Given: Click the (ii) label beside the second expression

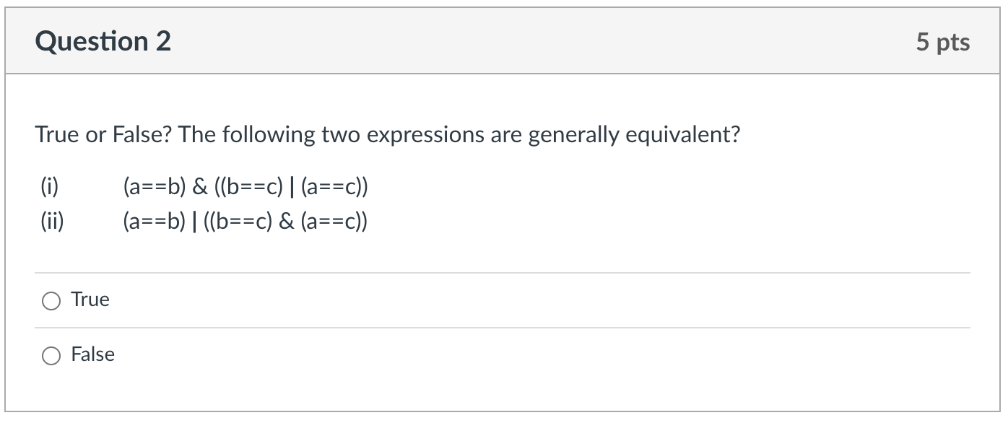Looking at the screenshot, I should click(50, 219).
